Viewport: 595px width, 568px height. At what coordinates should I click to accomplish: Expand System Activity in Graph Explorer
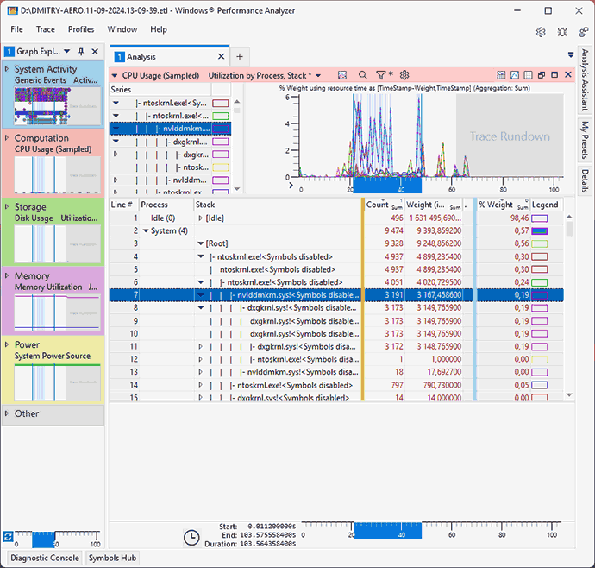coord(7,69)
